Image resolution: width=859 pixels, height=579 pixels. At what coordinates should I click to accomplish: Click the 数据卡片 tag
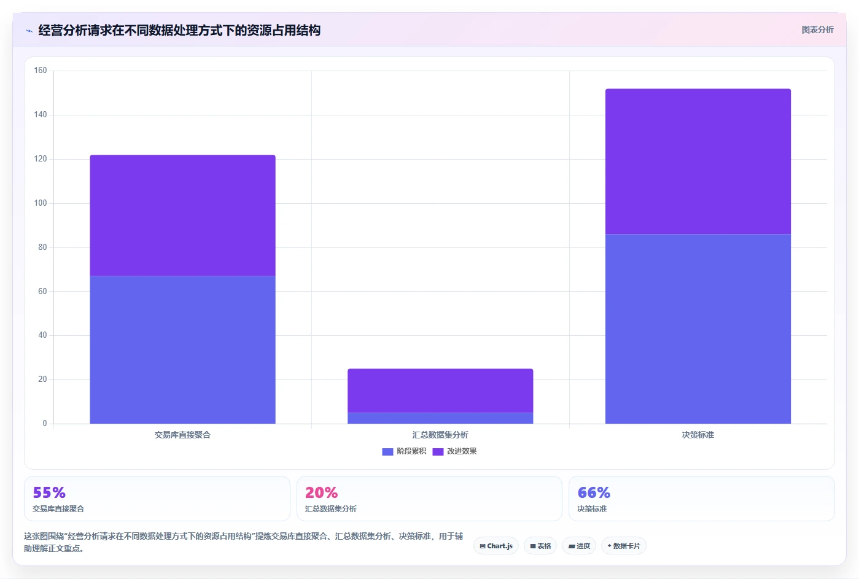tap(623, 546)
